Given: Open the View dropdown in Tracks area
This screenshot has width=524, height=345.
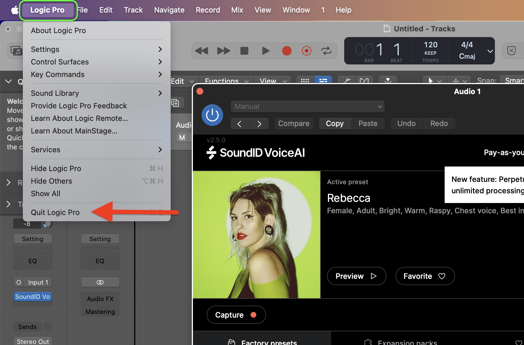Looking at the screenshot, I should 273,81.
